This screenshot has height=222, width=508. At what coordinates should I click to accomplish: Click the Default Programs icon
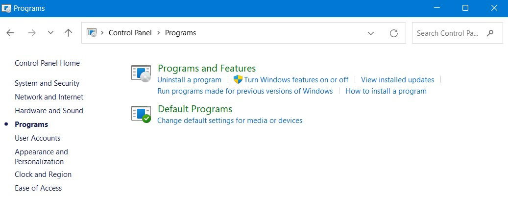coord(141,114)
